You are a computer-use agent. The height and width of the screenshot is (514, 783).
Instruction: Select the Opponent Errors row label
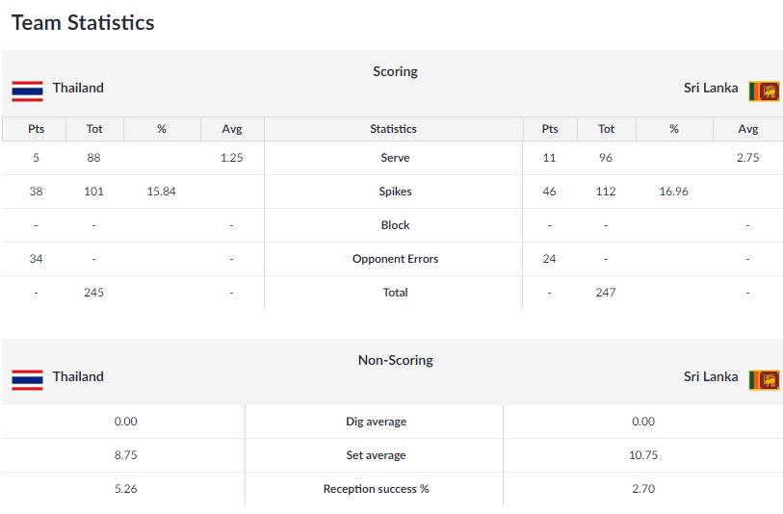395,259
